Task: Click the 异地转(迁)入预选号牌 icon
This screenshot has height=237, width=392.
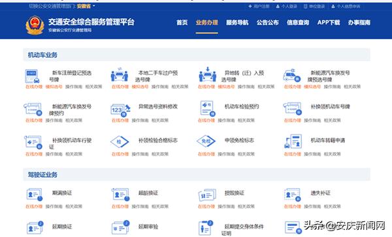Action: pyautogui.click(x=208, y=74)
